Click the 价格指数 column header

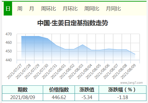[x=59, y=90]
